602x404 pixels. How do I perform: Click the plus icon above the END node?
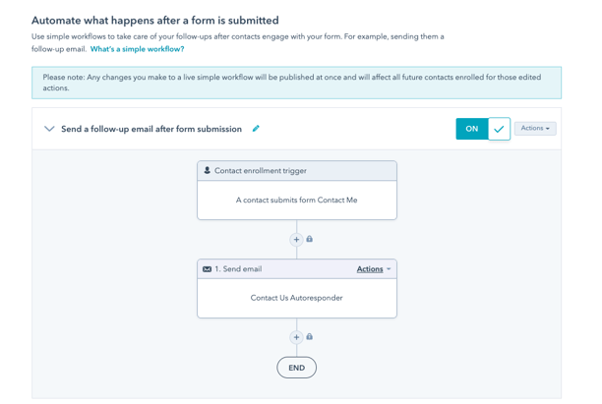coord(296,337)
